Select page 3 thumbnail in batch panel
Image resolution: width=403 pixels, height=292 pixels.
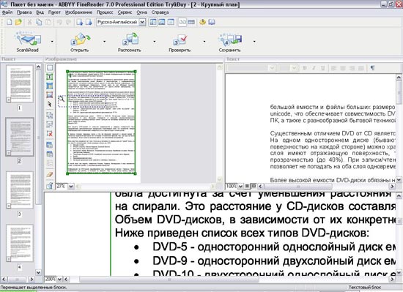tap(20, 190)
